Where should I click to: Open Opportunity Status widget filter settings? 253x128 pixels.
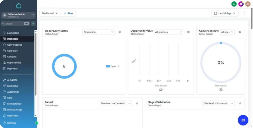pyautogui.click(x=120, y=32)
